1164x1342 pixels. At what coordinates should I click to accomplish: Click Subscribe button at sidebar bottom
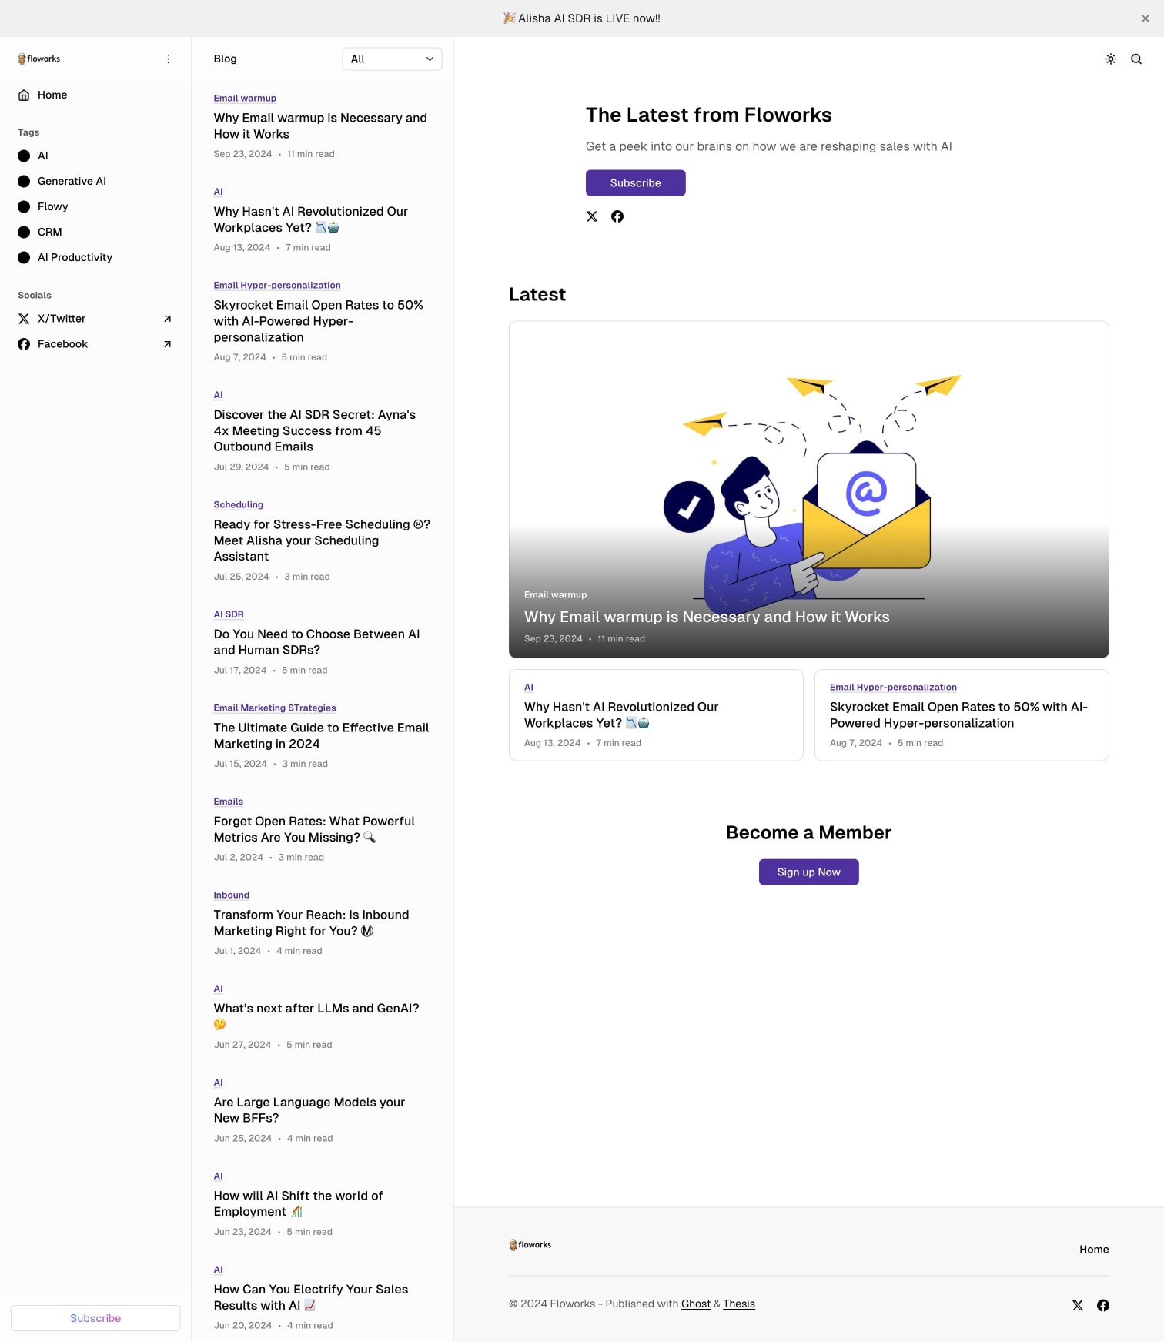coord(95,1318)
